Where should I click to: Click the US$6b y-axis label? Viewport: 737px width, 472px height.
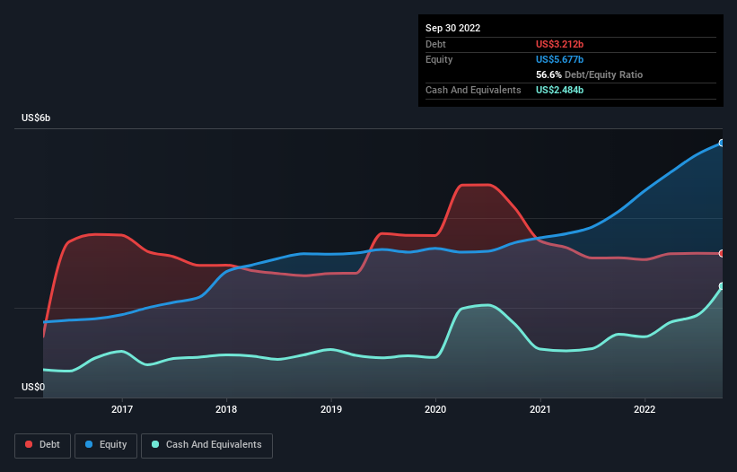point(36,118)
